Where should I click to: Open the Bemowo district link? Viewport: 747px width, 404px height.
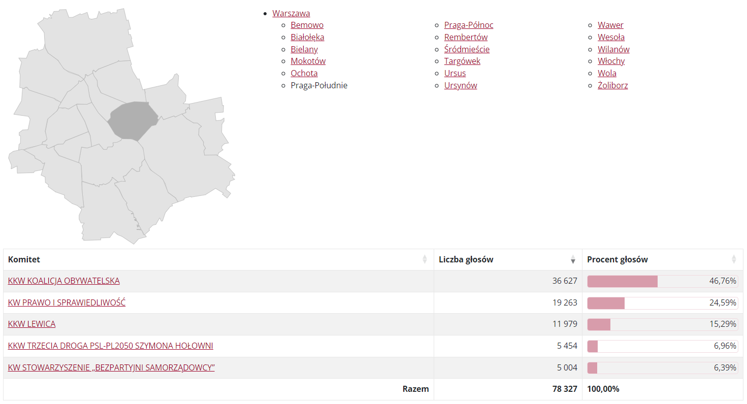[x=307, y=25]
